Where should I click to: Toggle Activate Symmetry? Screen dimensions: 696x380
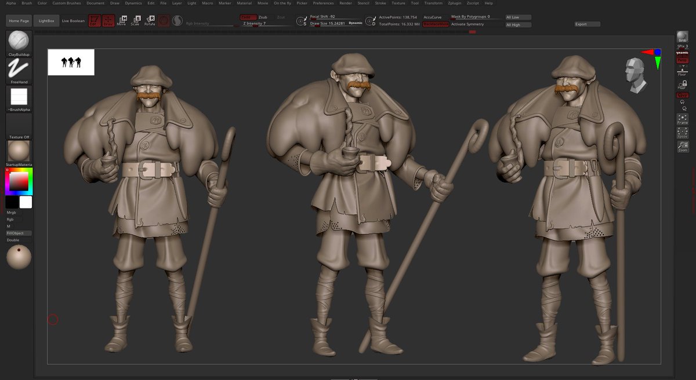(x=476, y=24)
